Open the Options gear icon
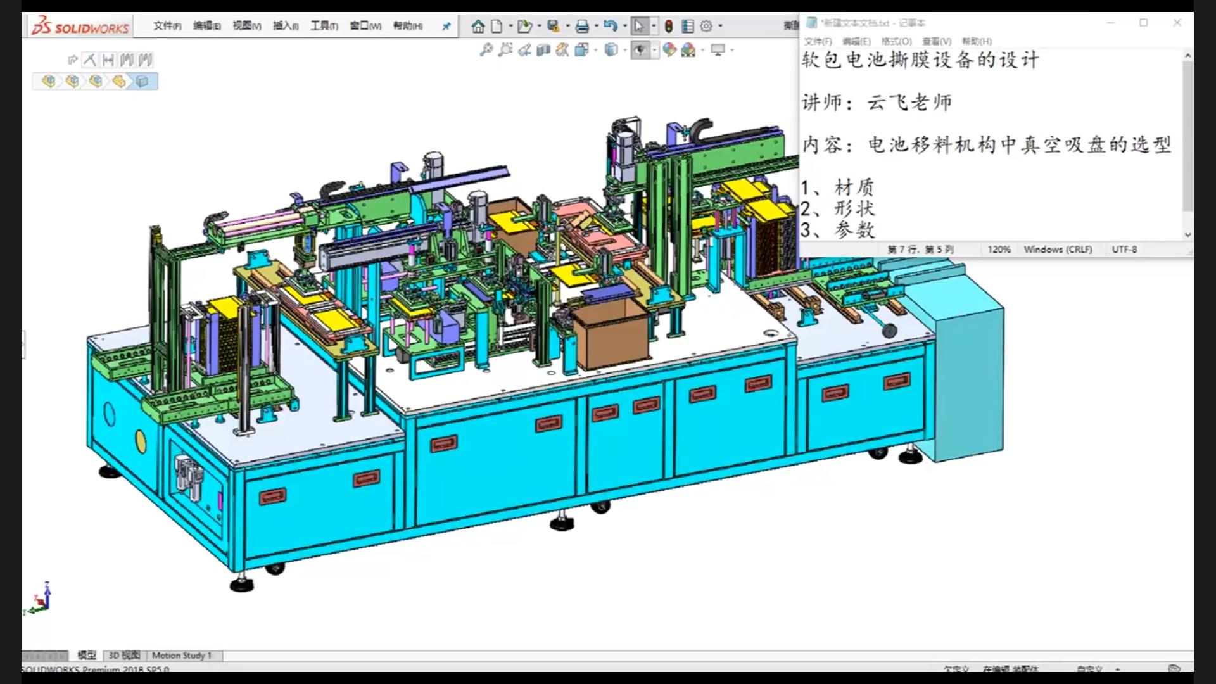 coord(706,26)
